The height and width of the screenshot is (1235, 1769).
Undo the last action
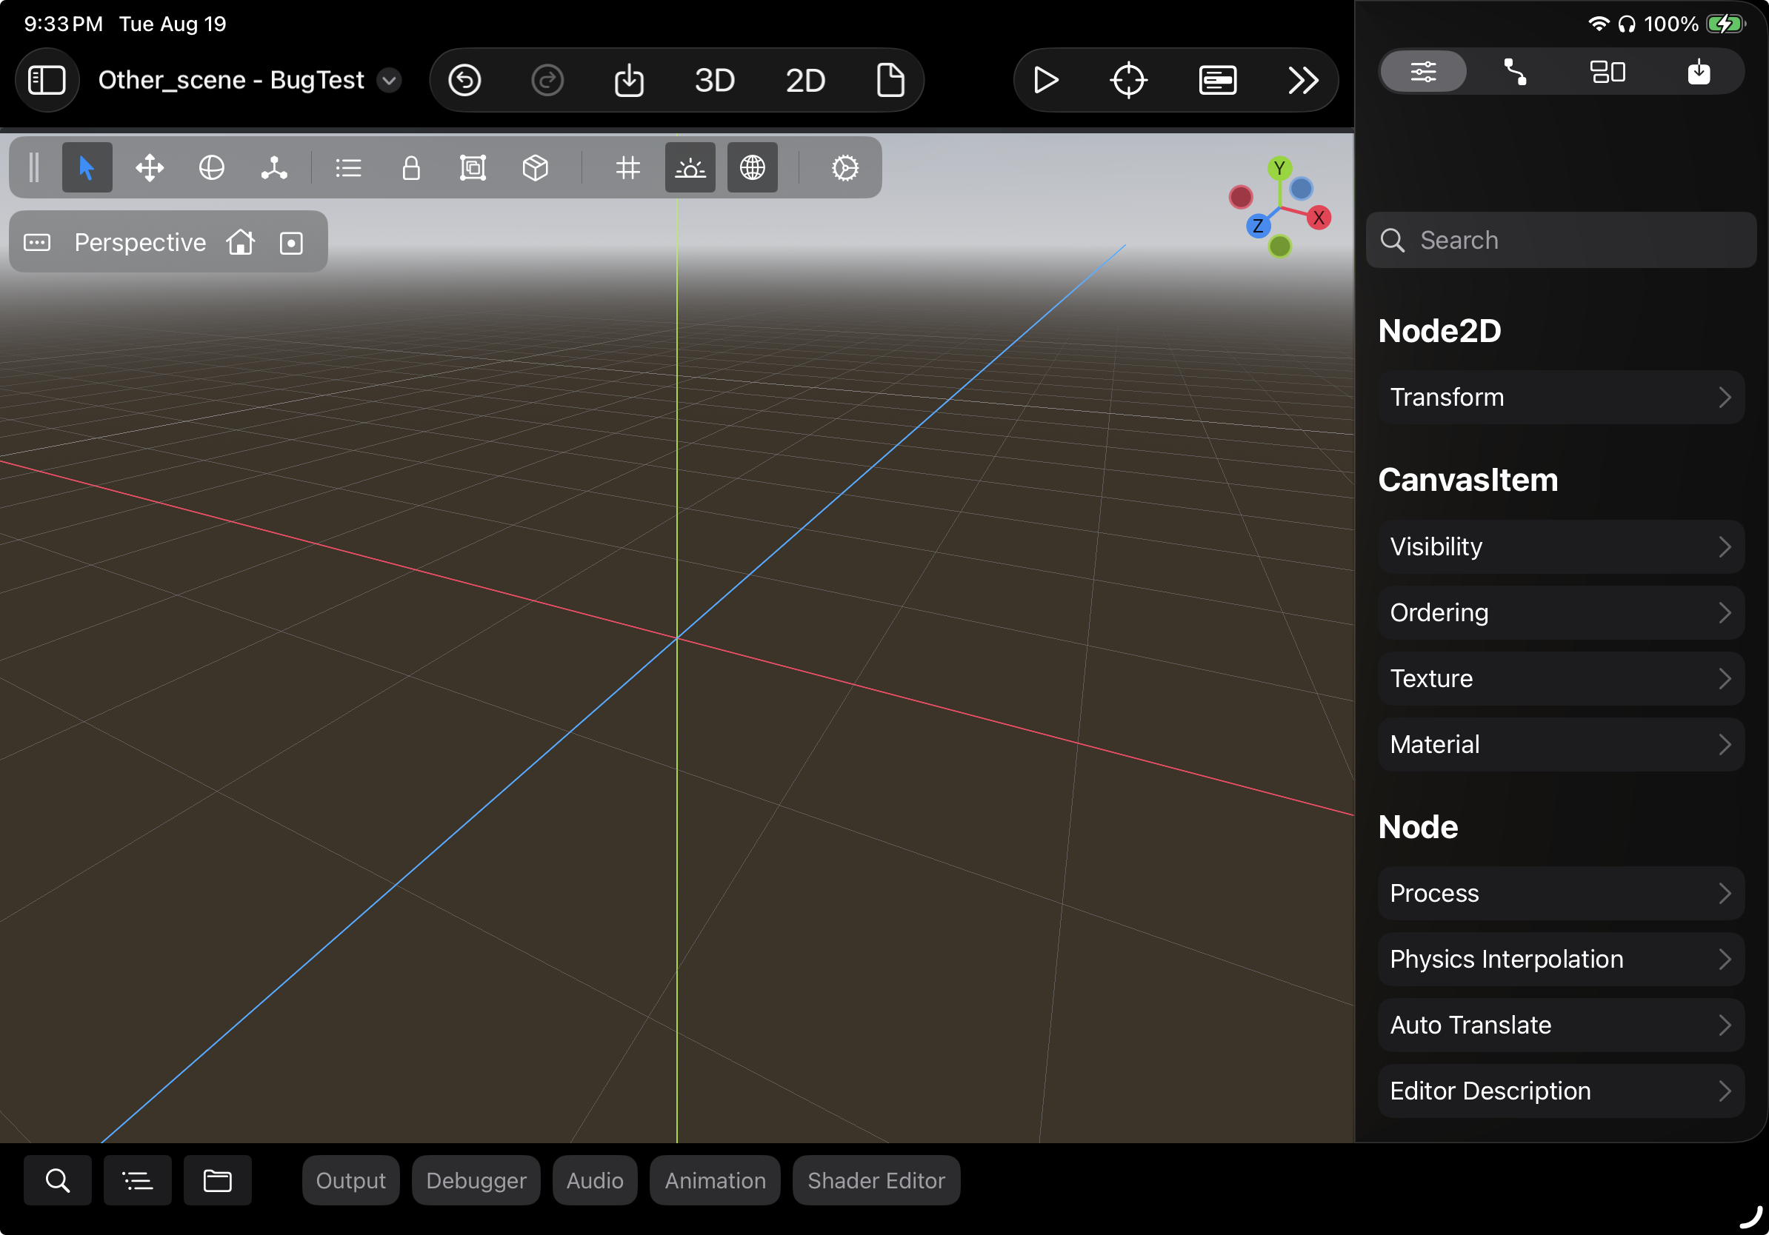point(464,80)
